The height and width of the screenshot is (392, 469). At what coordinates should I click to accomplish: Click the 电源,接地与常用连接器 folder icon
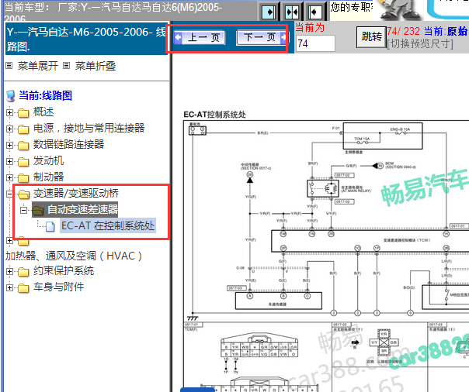pos(23,129)
